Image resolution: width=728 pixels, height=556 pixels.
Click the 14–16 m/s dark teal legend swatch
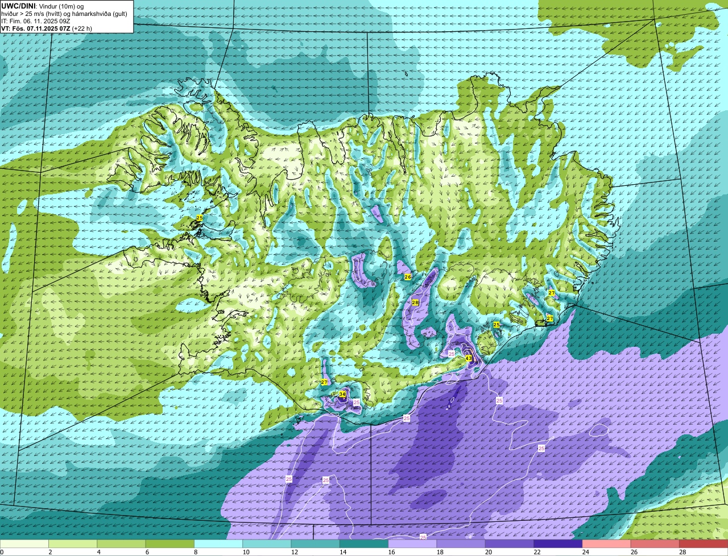point(364,543)
